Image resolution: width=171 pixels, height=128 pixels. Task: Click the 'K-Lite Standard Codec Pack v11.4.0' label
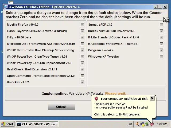coord(114,37)
